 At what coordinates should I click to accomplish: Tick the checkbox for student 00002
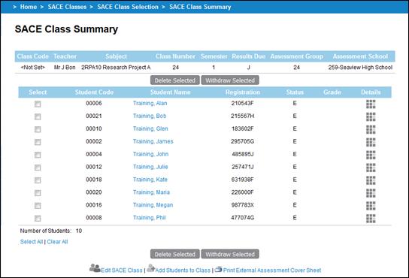[x=38, y=142]
